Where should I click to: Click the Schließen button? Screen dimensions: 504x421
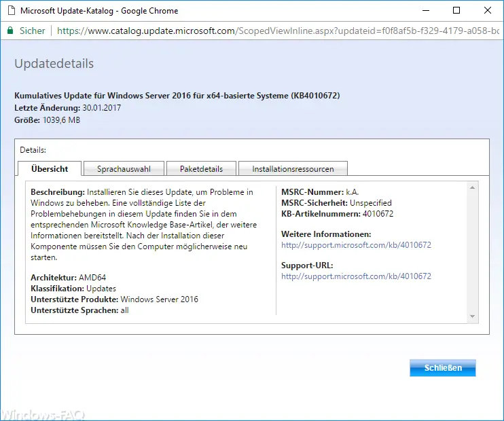coord(443,367)
